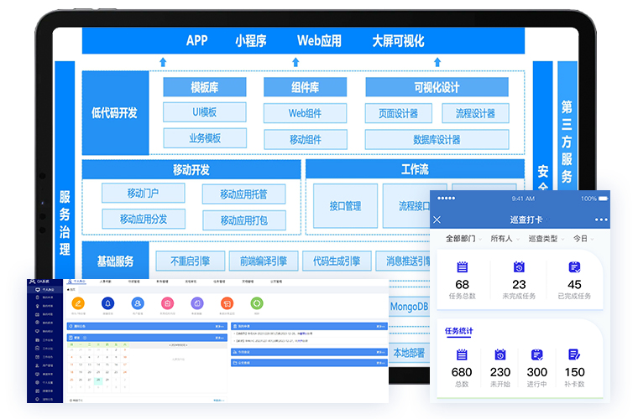Select the 前端编译引擎 box
The height and width of the screenshot is (419, 638).
[x=264, y=261]
